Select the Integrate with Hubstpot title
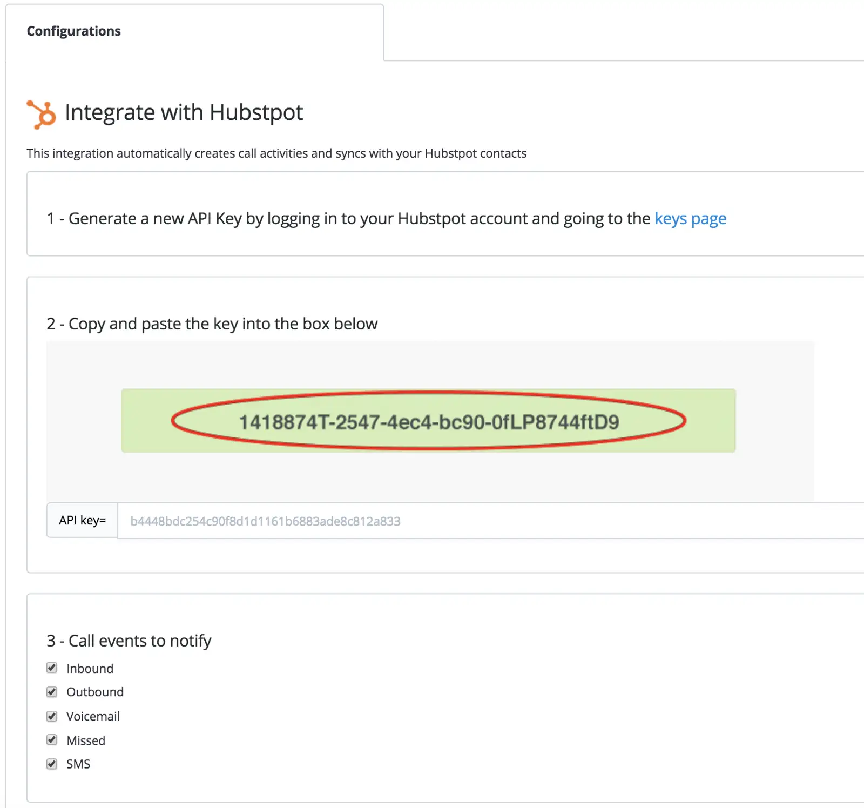Screen dimensions: 864x808 pyautogui.click(x=184, y=112)
